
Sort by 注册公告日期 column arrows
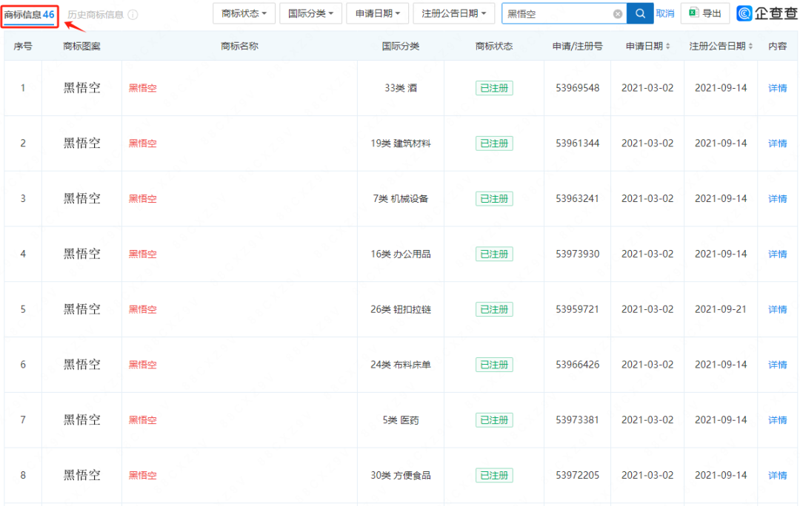coord(750,47)
